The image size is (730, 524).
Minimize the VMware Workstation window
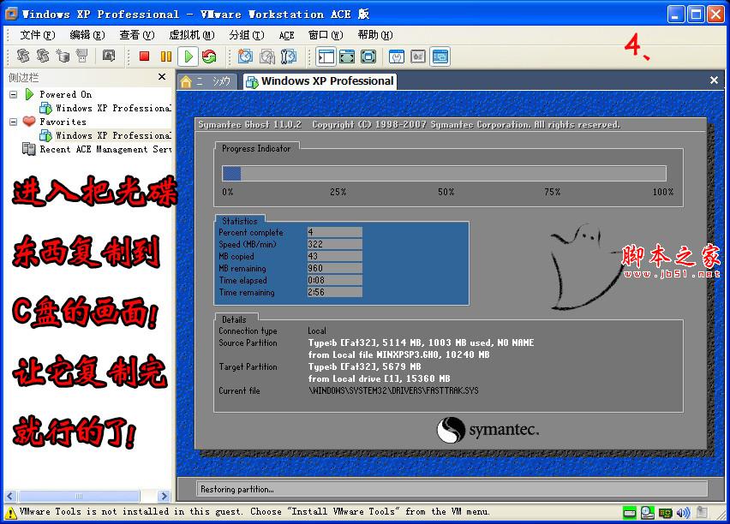[675, 15]
